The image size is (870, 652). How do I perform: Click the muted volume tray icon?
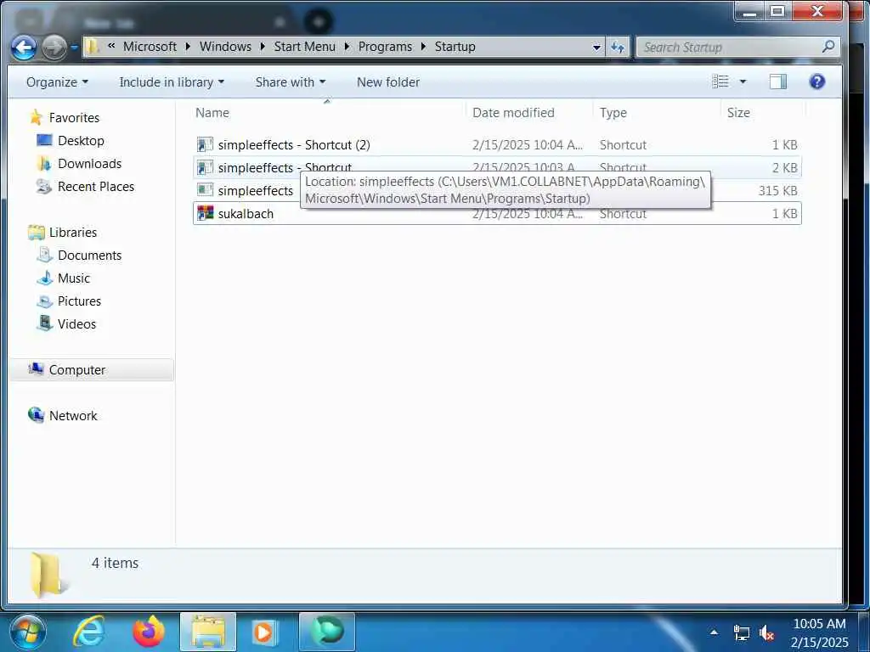point(767,632)
